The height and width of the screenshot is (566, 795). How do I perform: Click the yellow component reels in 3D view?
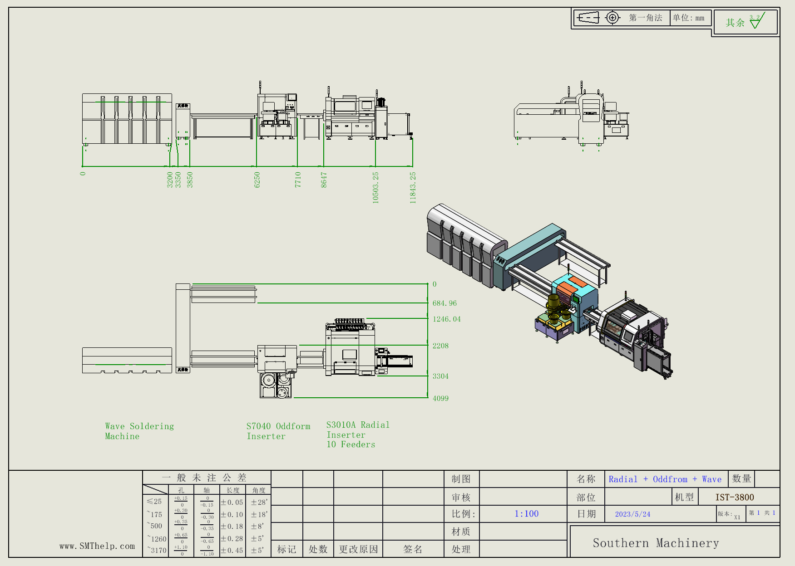[554, 309]
